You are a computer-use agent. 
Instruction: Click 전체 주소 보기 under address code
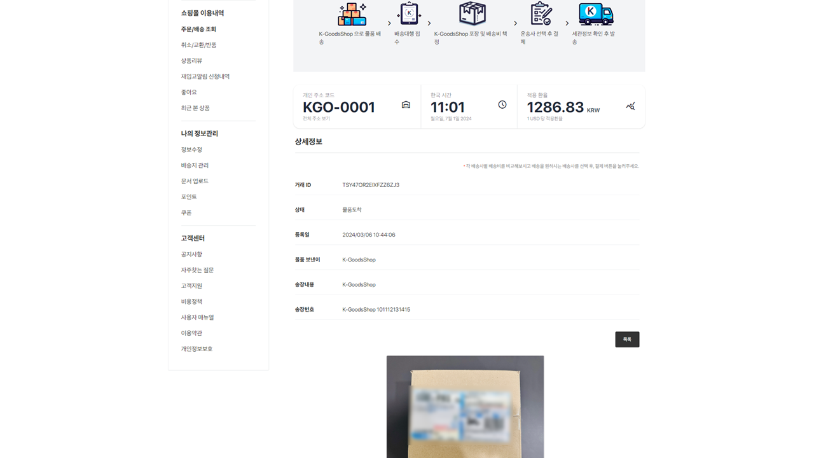pos(316,119)
